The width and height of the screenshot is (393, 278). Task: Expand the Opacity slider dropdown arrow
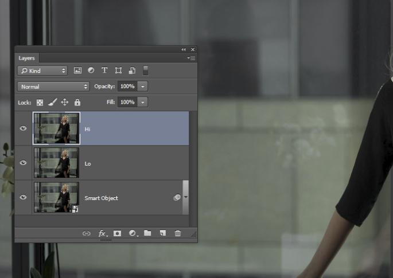tap(142, 87)
